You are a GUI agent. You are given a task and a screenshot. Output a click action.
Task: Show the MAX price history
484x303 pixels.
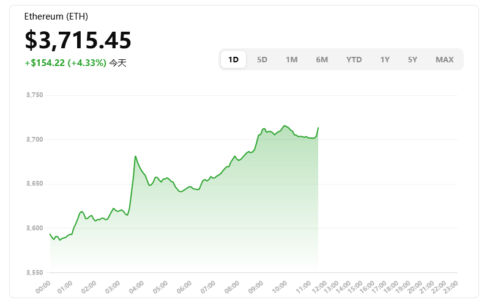(x=444, y=59)
